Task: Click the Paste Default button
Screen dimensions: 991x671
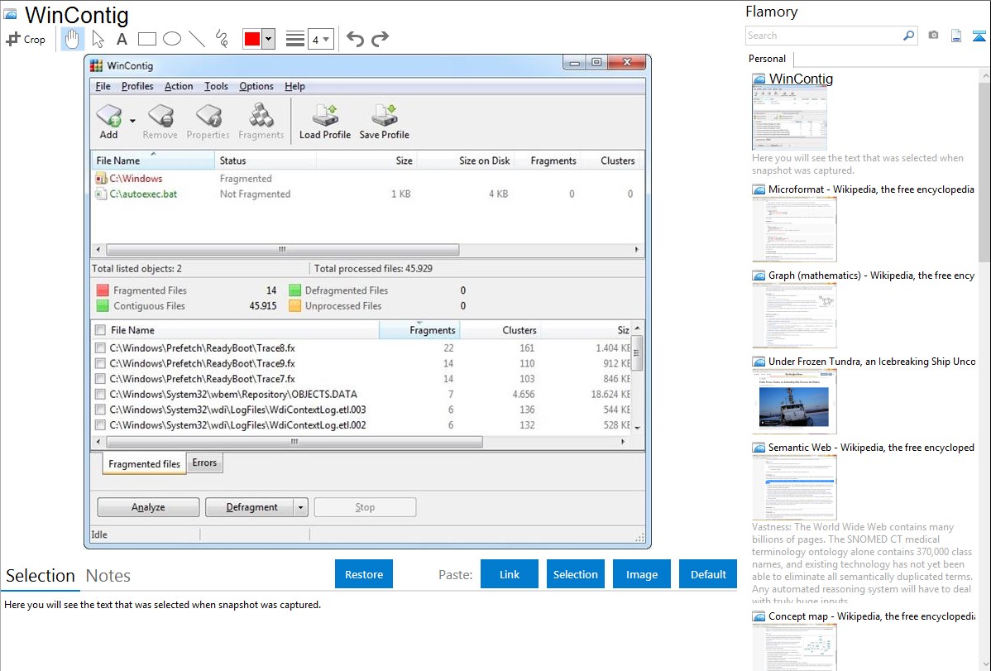Action: [x=708, y=574]
